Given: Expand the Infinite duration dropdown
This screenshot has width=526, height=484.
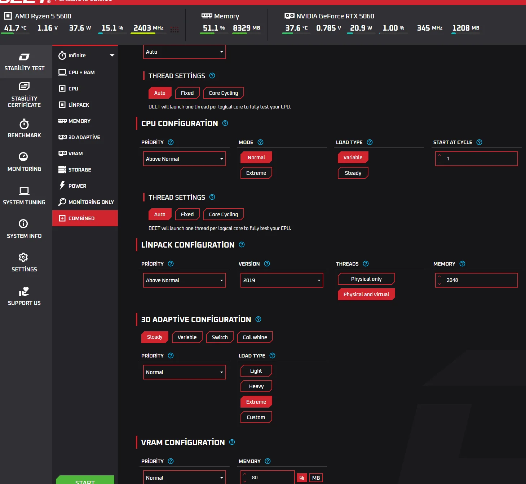Looking at the screenshot, I should [x=112, y=55].
